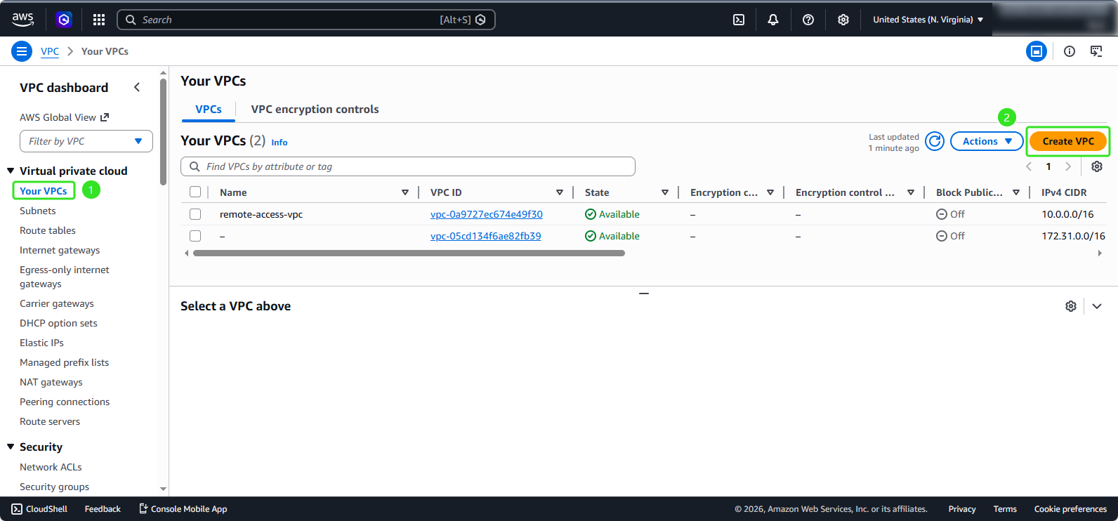This screenshot has height=521, width=1118.
Task: Open the services grid menu
Action: pyautogui.click(x=99, y=20)
